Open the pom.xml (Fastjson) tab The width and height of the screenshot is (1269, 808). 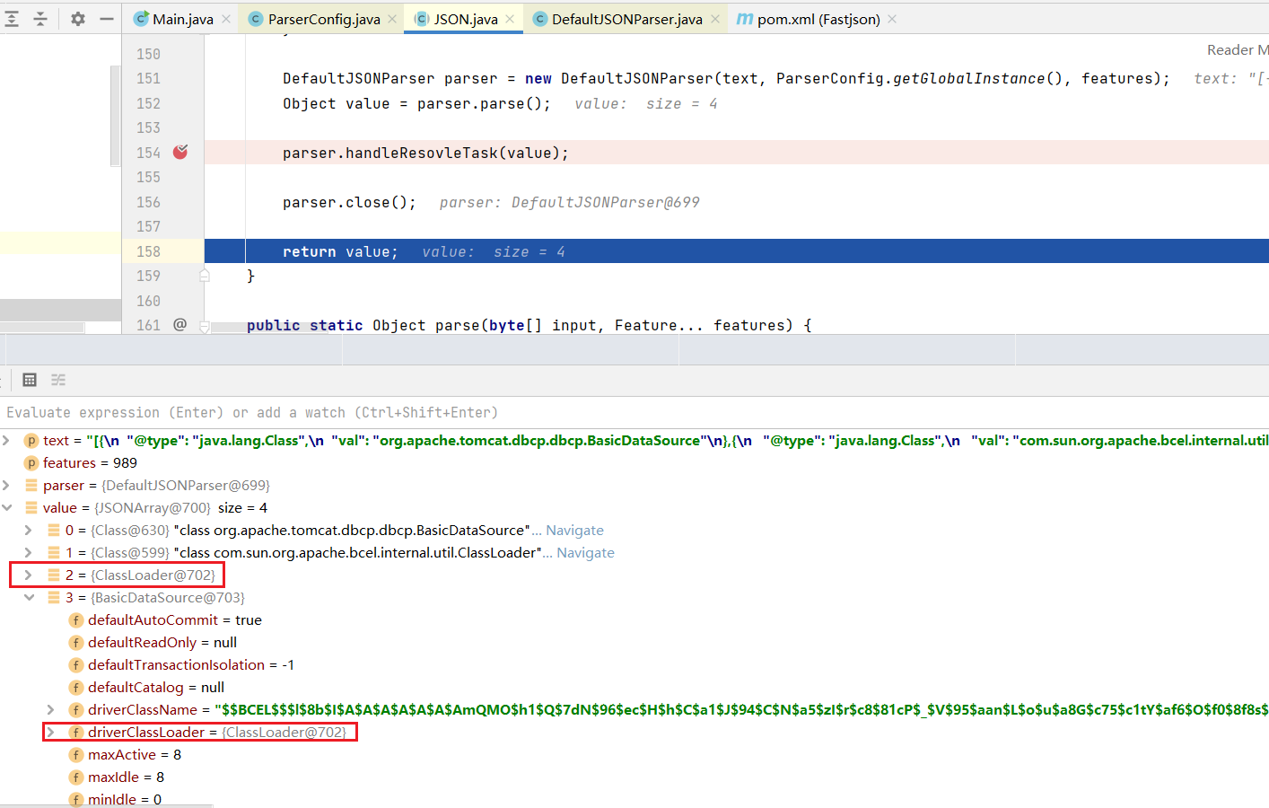[818, 19]
